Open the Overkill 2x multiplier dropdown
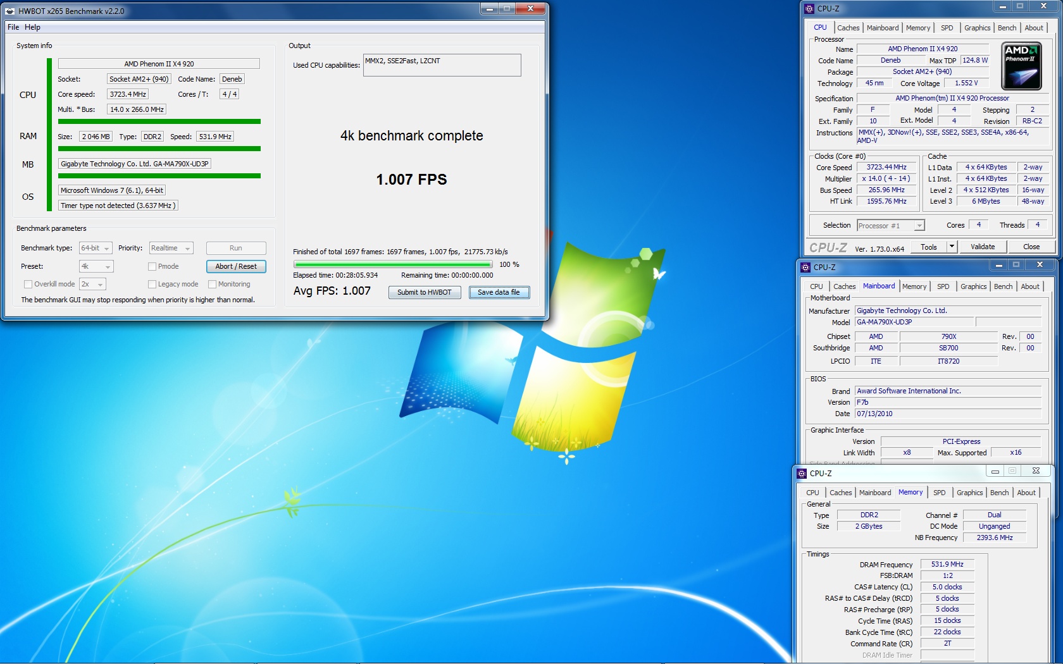Viewport: 1063px width, 664px height. click(92, 284)
